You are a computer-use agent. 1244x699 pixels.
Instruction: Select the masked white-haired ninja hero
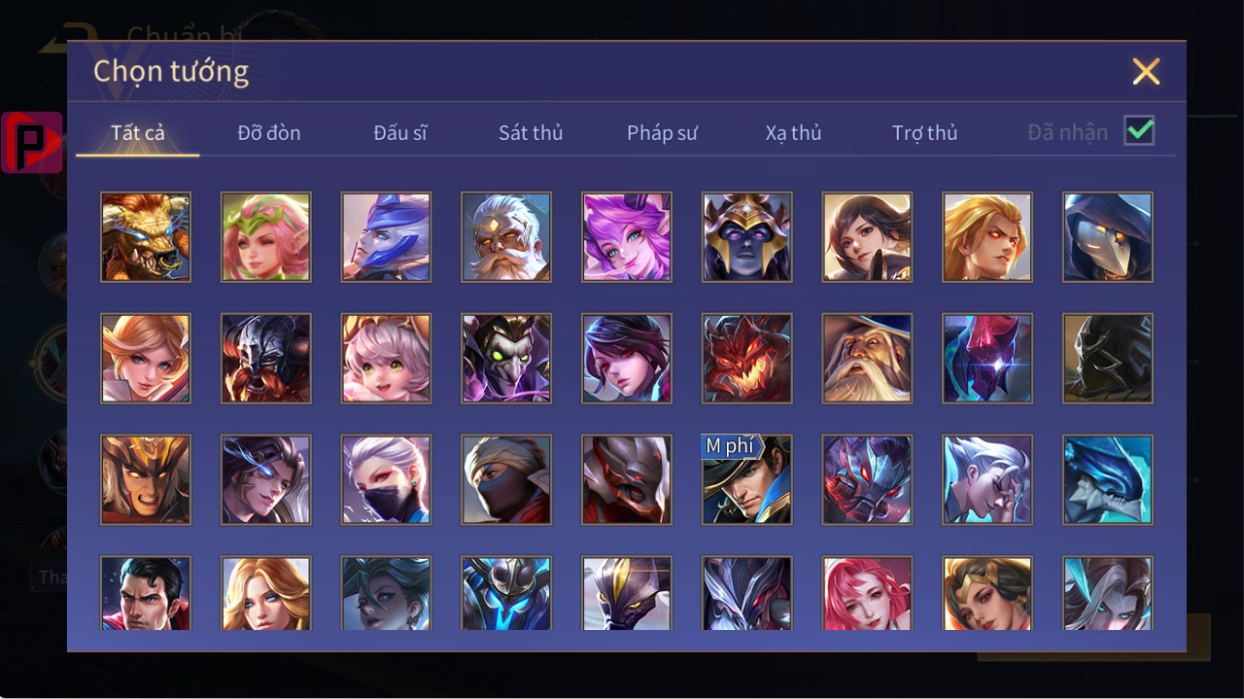point(386,480)
